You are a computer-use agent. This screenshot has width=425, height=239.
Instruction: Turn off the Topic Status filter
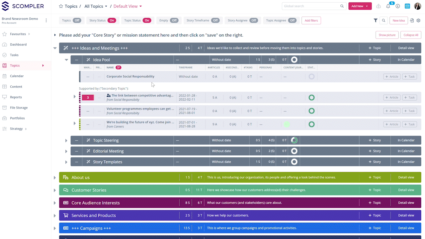147,21
